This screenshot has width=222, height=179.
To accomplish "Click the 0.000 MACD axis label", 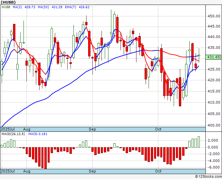I will (x=213, y=147).
